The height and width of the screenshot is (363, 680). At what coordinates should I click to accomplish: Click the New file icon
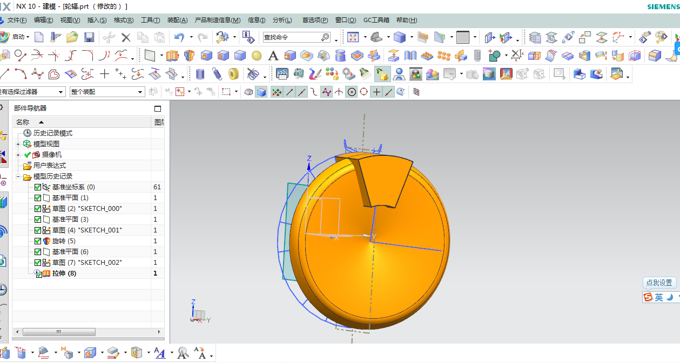(39, 37)
